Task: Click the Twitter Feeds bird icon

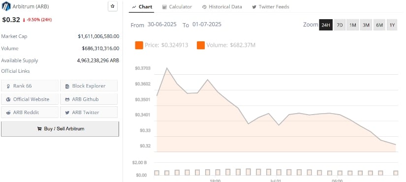Action: coord(254,7)
